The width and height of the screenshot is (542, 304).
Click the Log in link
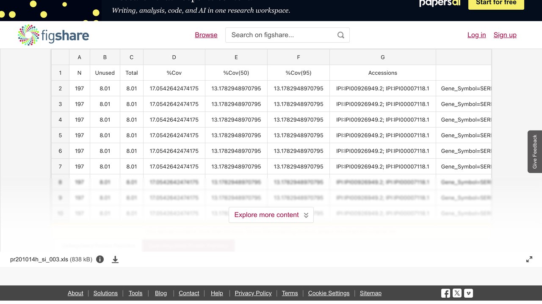click(476, 35)
